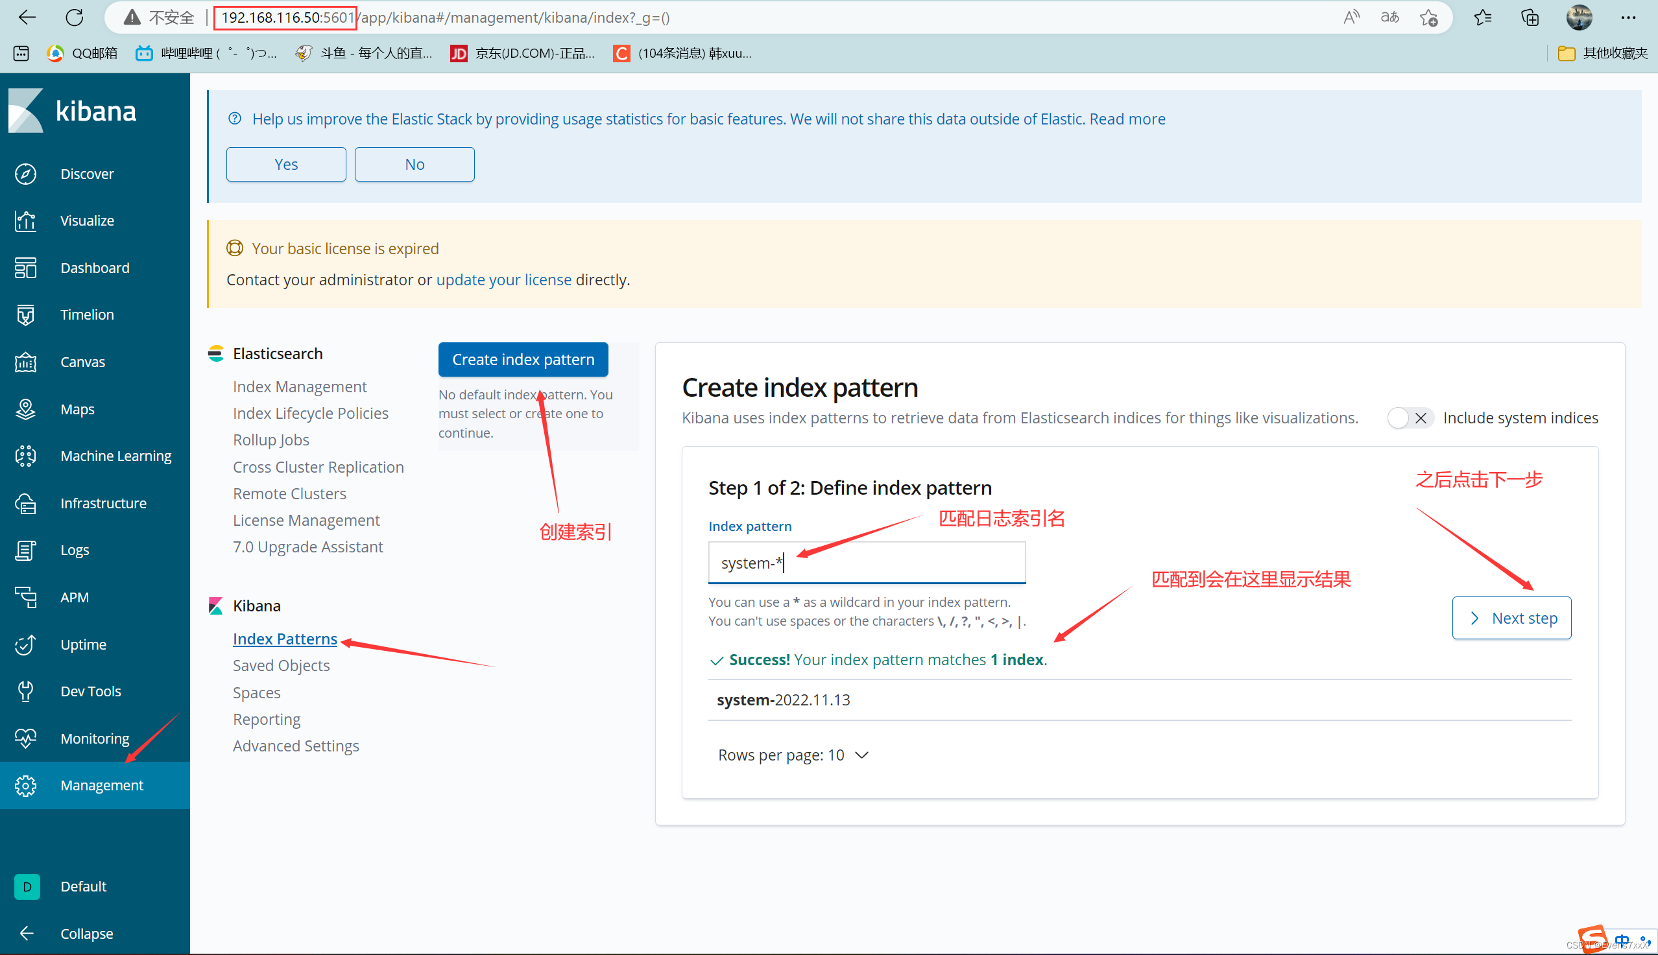Viewport: 1658px width, 955px height.
Task: Open the 京东 JD.COM bookmark
Action: (523, 53)
